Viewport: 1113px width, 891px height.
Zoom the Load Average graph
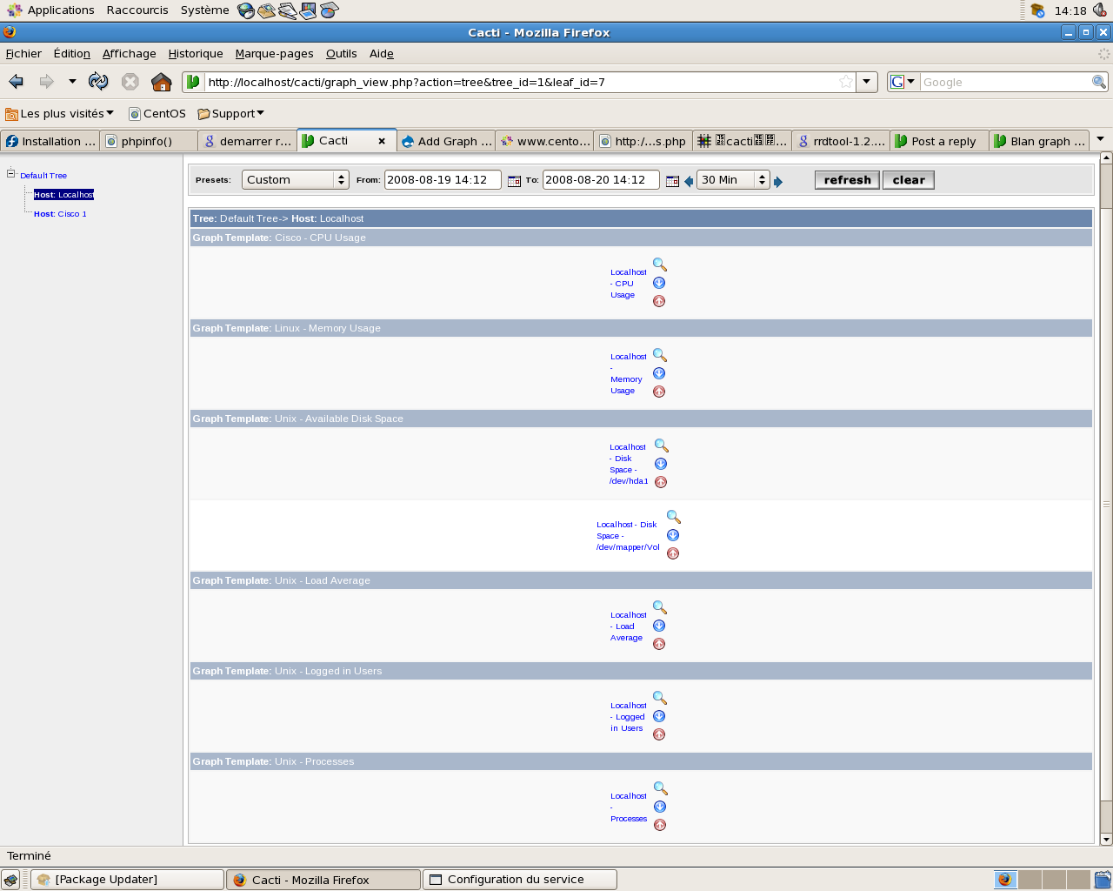click(660, 607)
